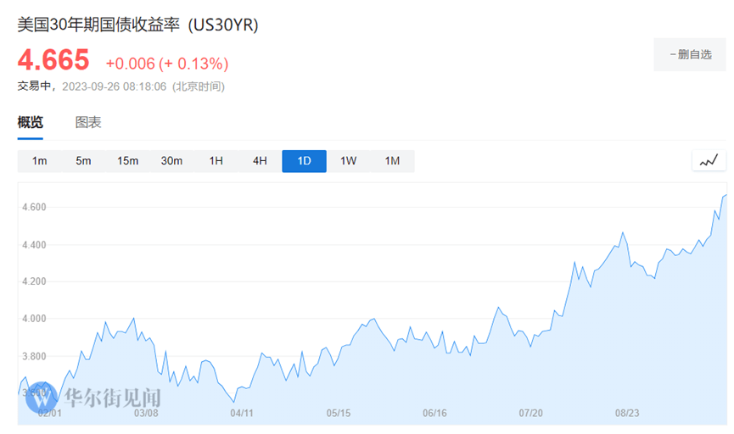The width and height of the screenshot is (734, 434).
Task: Click the chart peak near 4.600
Action: click(x=726, y=196)
